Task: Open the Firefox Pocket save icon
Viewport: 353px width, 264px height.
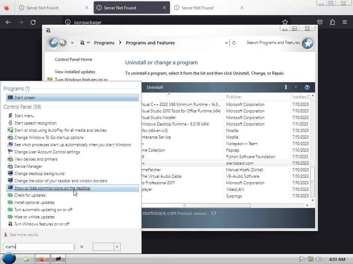Action: 320,22
